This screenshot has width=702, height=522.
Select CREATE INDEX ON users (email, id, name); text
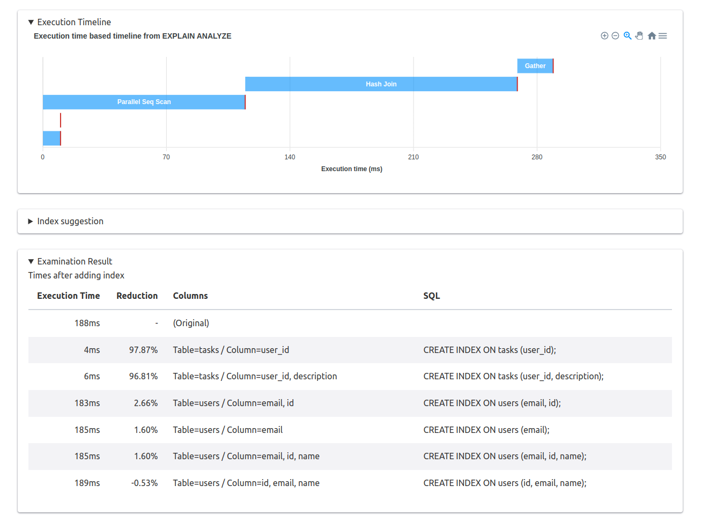point(505,456)
